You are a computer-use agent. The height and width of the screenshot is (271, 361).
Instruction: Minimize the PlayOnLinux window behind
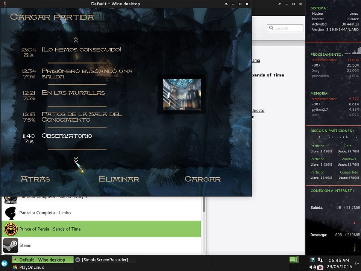tap(287, 4)
